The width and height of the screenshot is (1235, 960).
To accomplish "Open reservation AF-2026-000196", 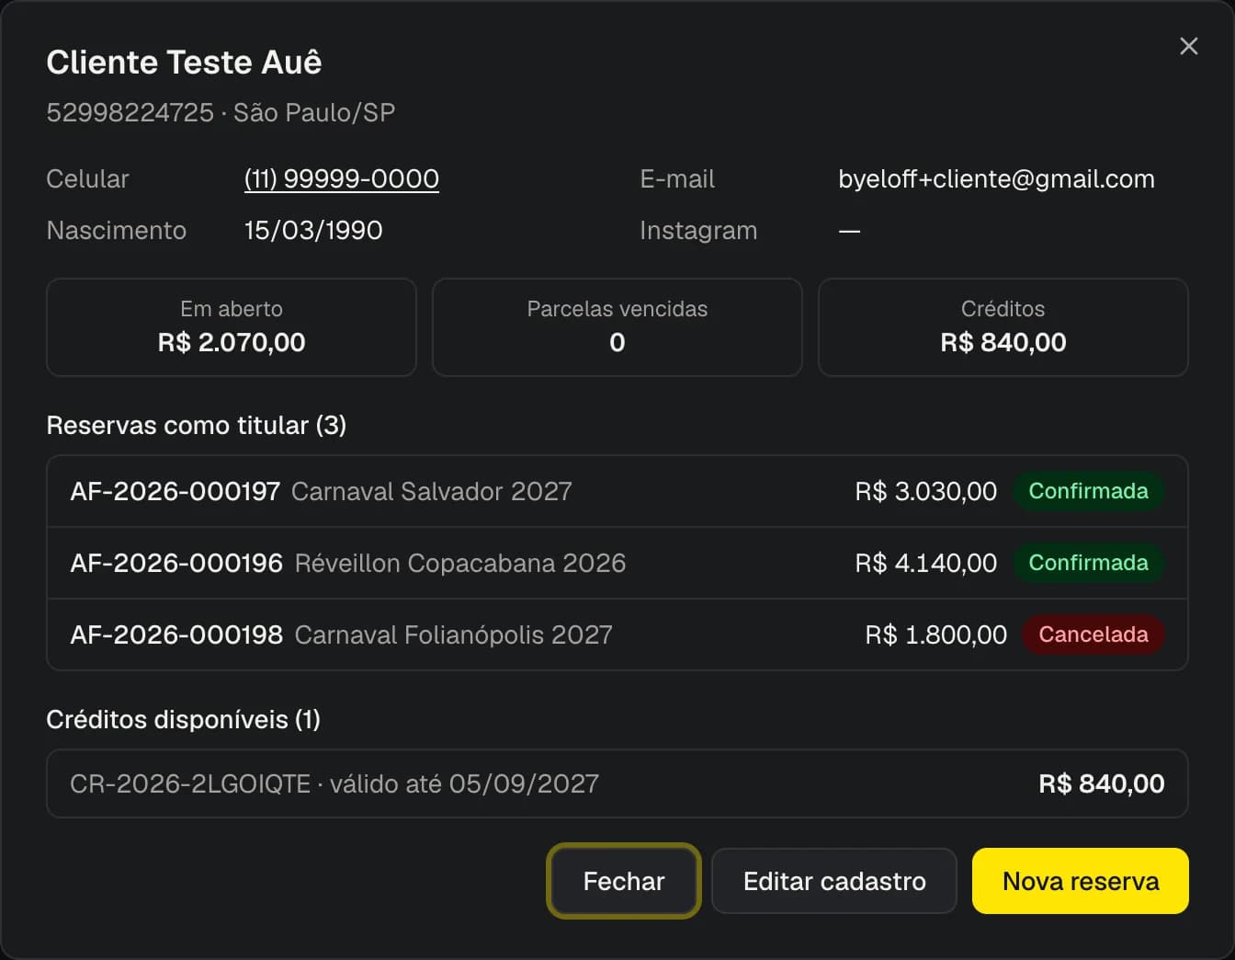I will [617, 563].
